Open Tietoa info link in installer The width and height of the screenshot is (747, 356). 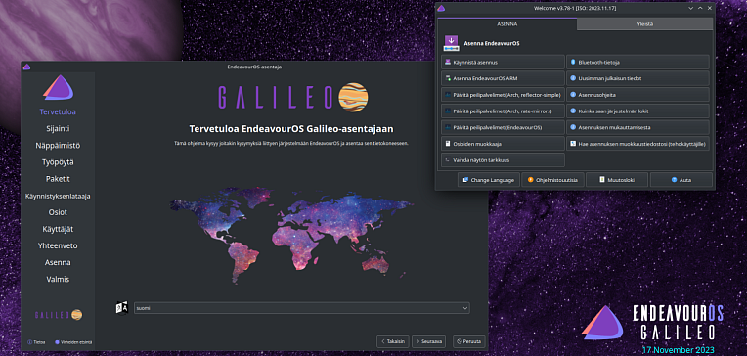click(x=37, y=342)
